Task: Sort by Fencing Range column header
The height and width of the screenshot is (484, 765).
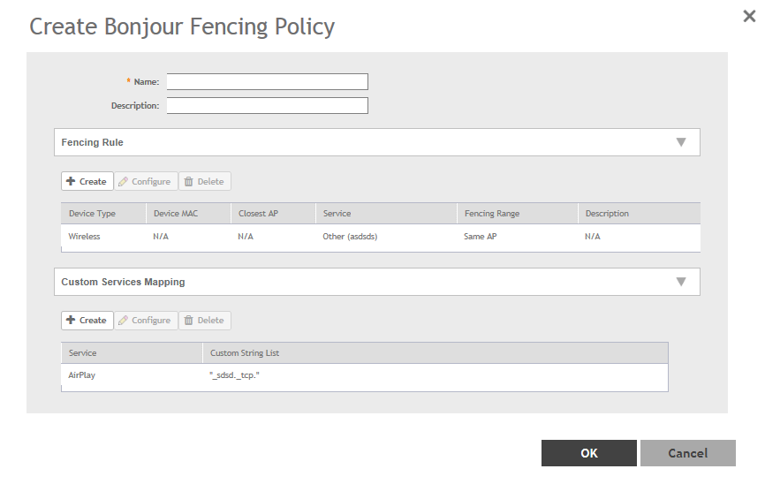Action: [x=491, y=214]
